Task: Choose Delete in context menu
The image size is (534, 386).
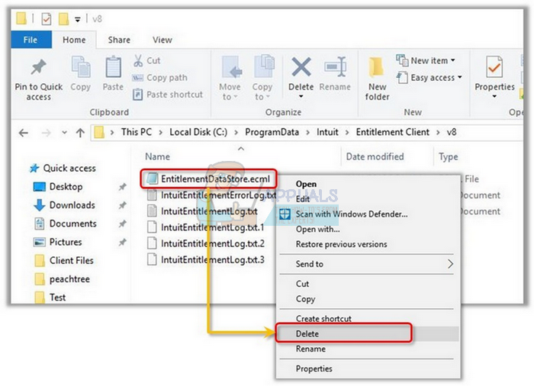Action: (x=368, y=333)
